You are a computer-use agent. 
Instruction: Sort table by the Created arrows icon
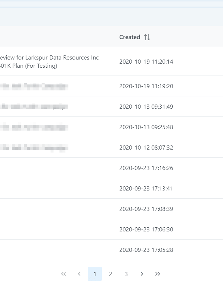[147, 37]
